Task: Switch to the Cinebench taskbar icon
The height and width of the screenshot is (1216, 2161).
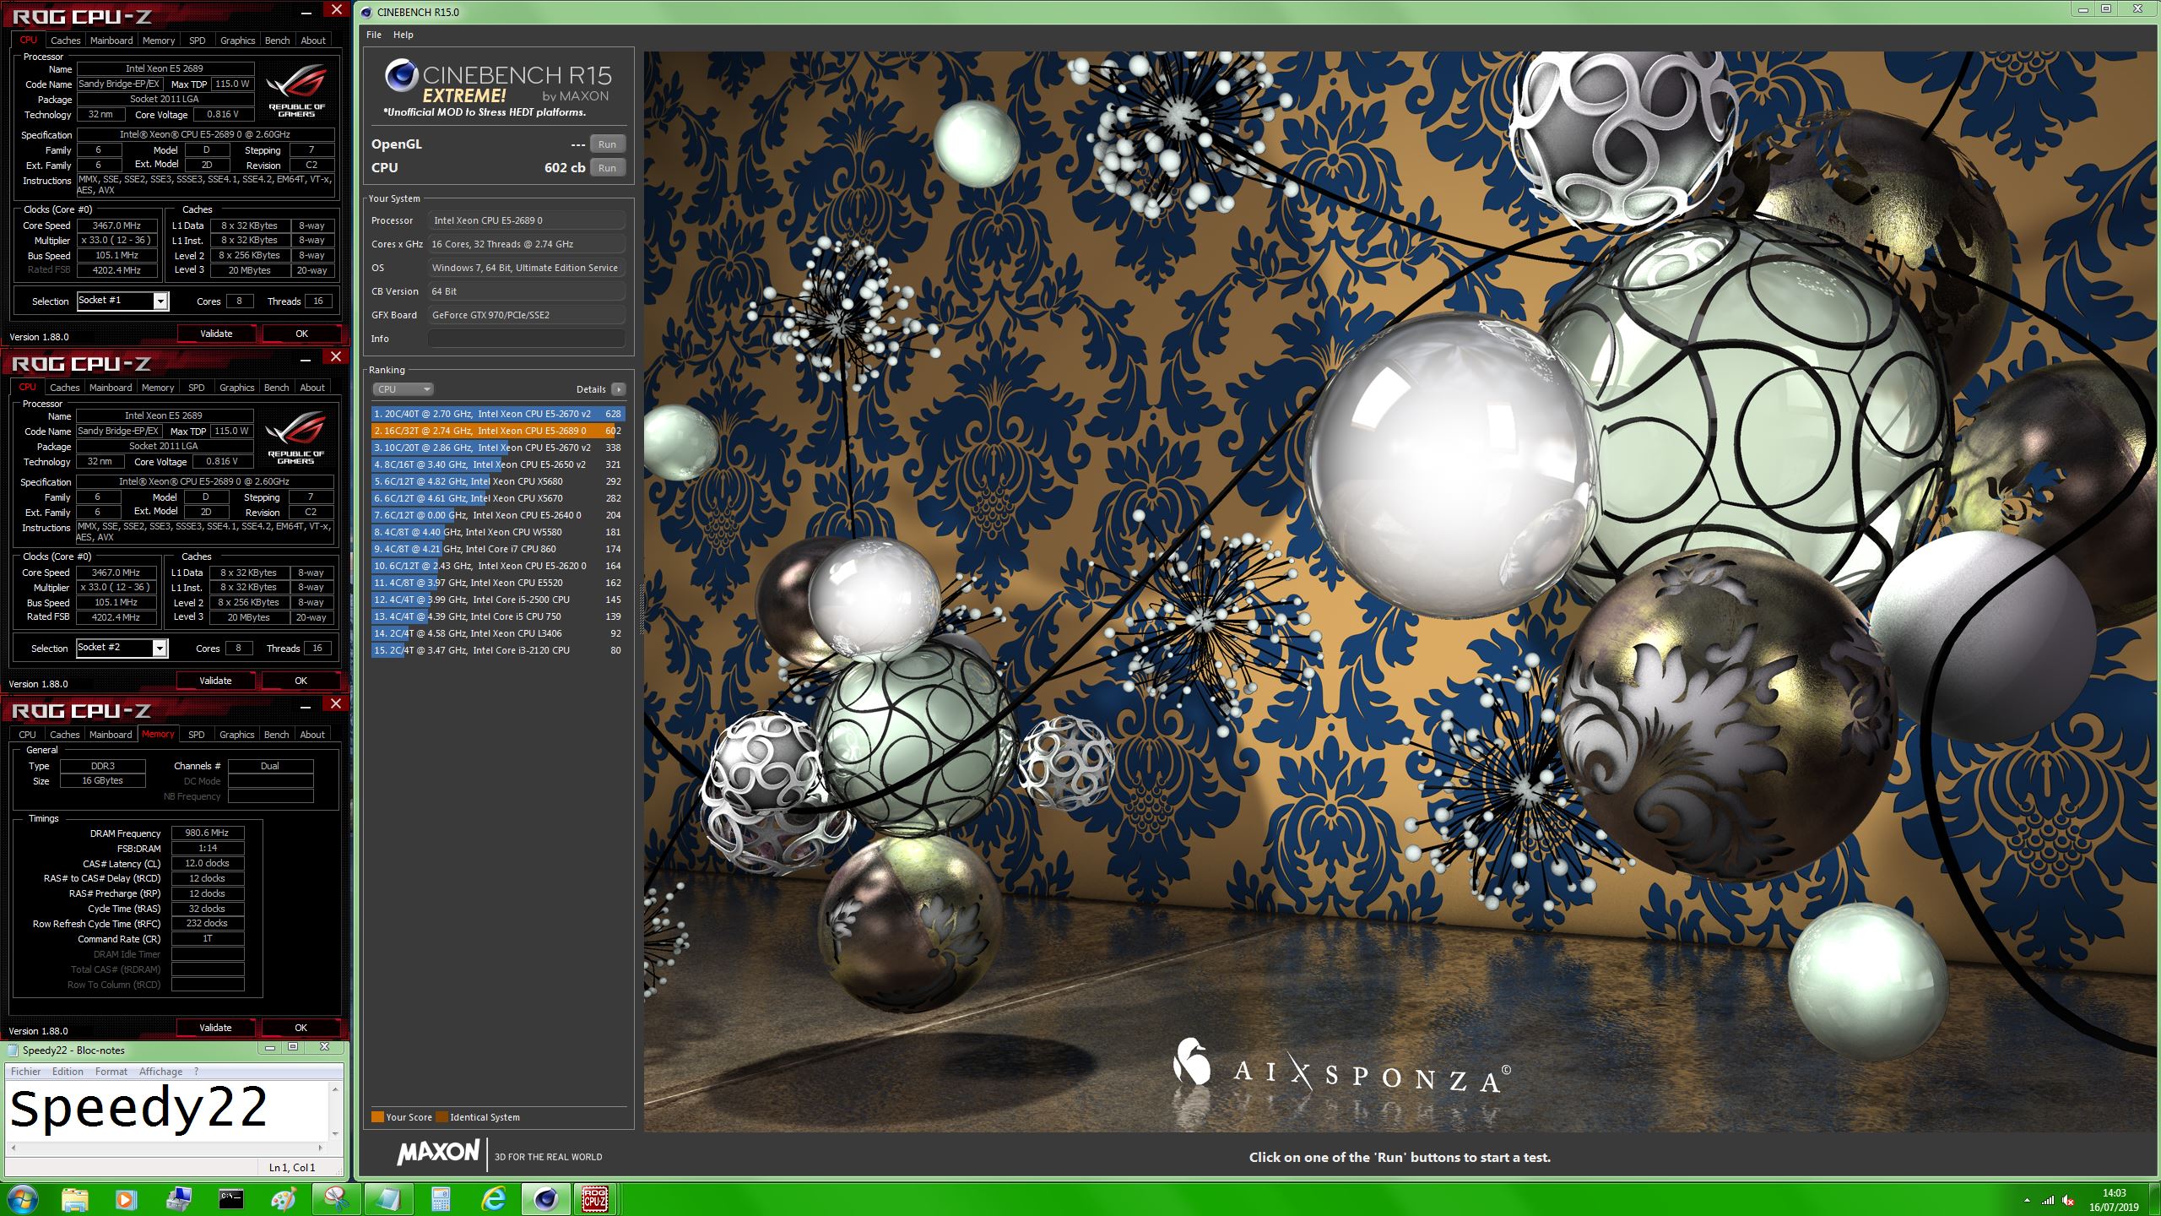Action: 545,1199
